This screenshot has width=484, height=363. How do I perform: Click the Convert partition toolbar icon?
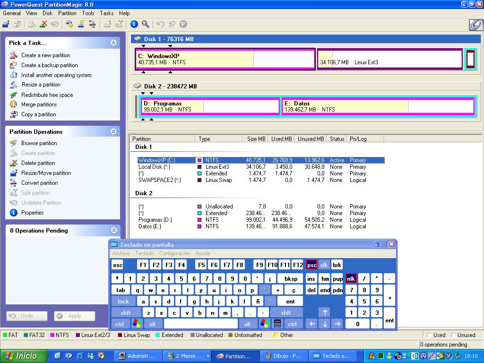[x=92, y=24]
